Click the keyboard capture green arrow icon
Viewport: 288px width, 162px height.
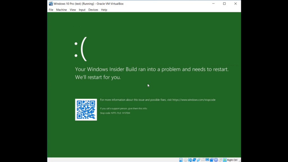[225, 160]
